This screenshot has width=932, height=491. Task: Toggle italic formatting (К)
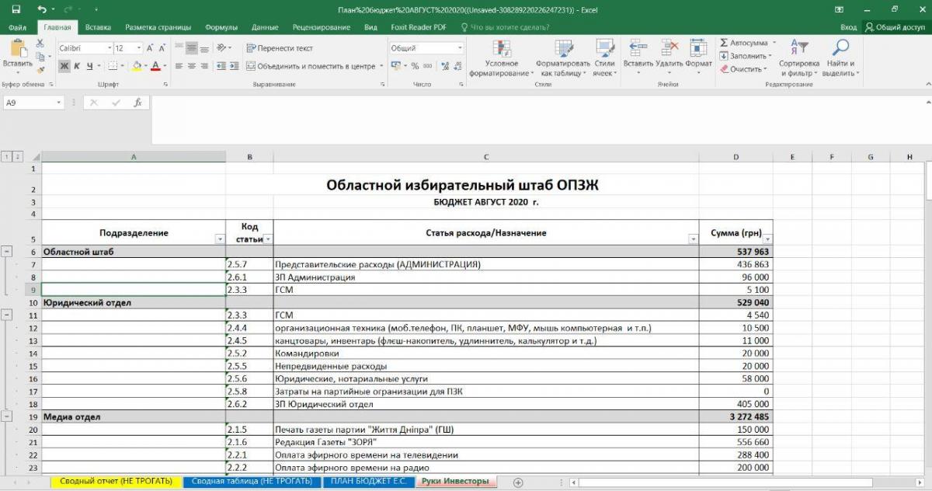click(77, 66)
